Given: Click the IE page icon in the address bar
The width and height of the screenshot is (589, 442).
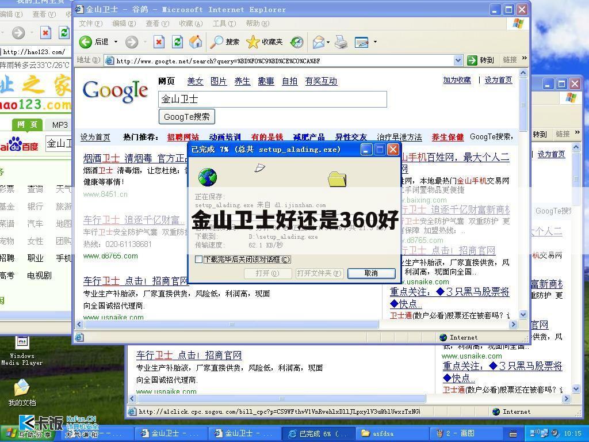Looking at the screenshot, I should click(110, 60).
